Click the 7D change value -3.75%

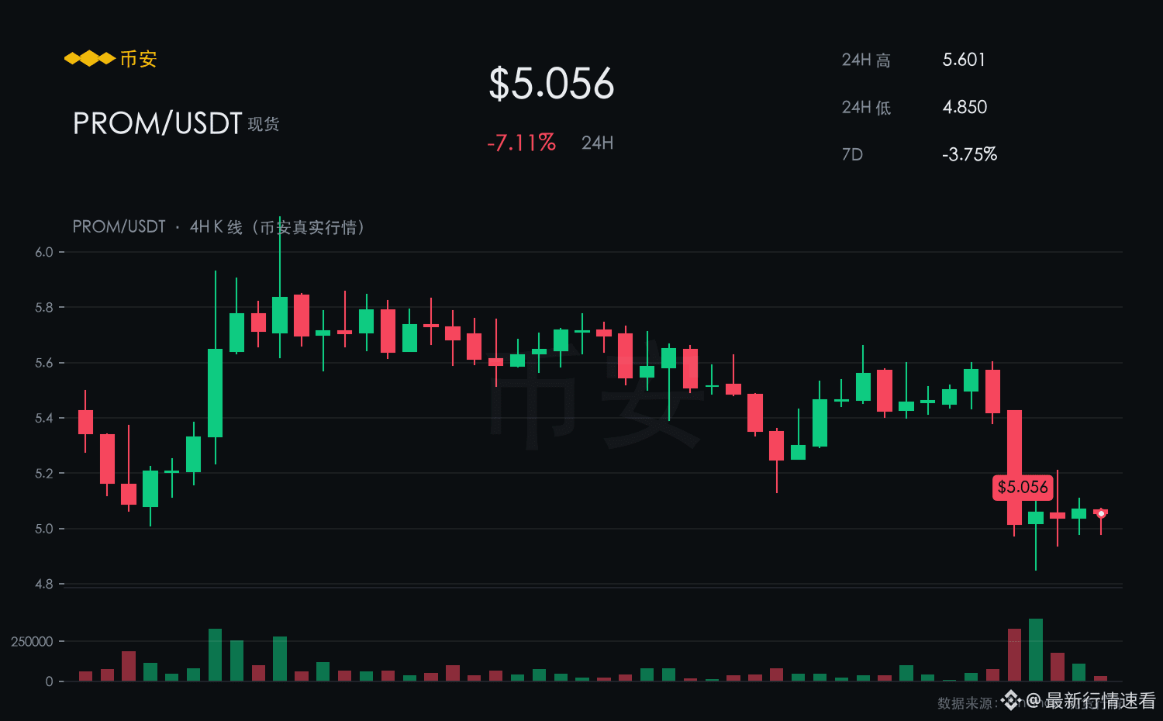coord(969,154)
